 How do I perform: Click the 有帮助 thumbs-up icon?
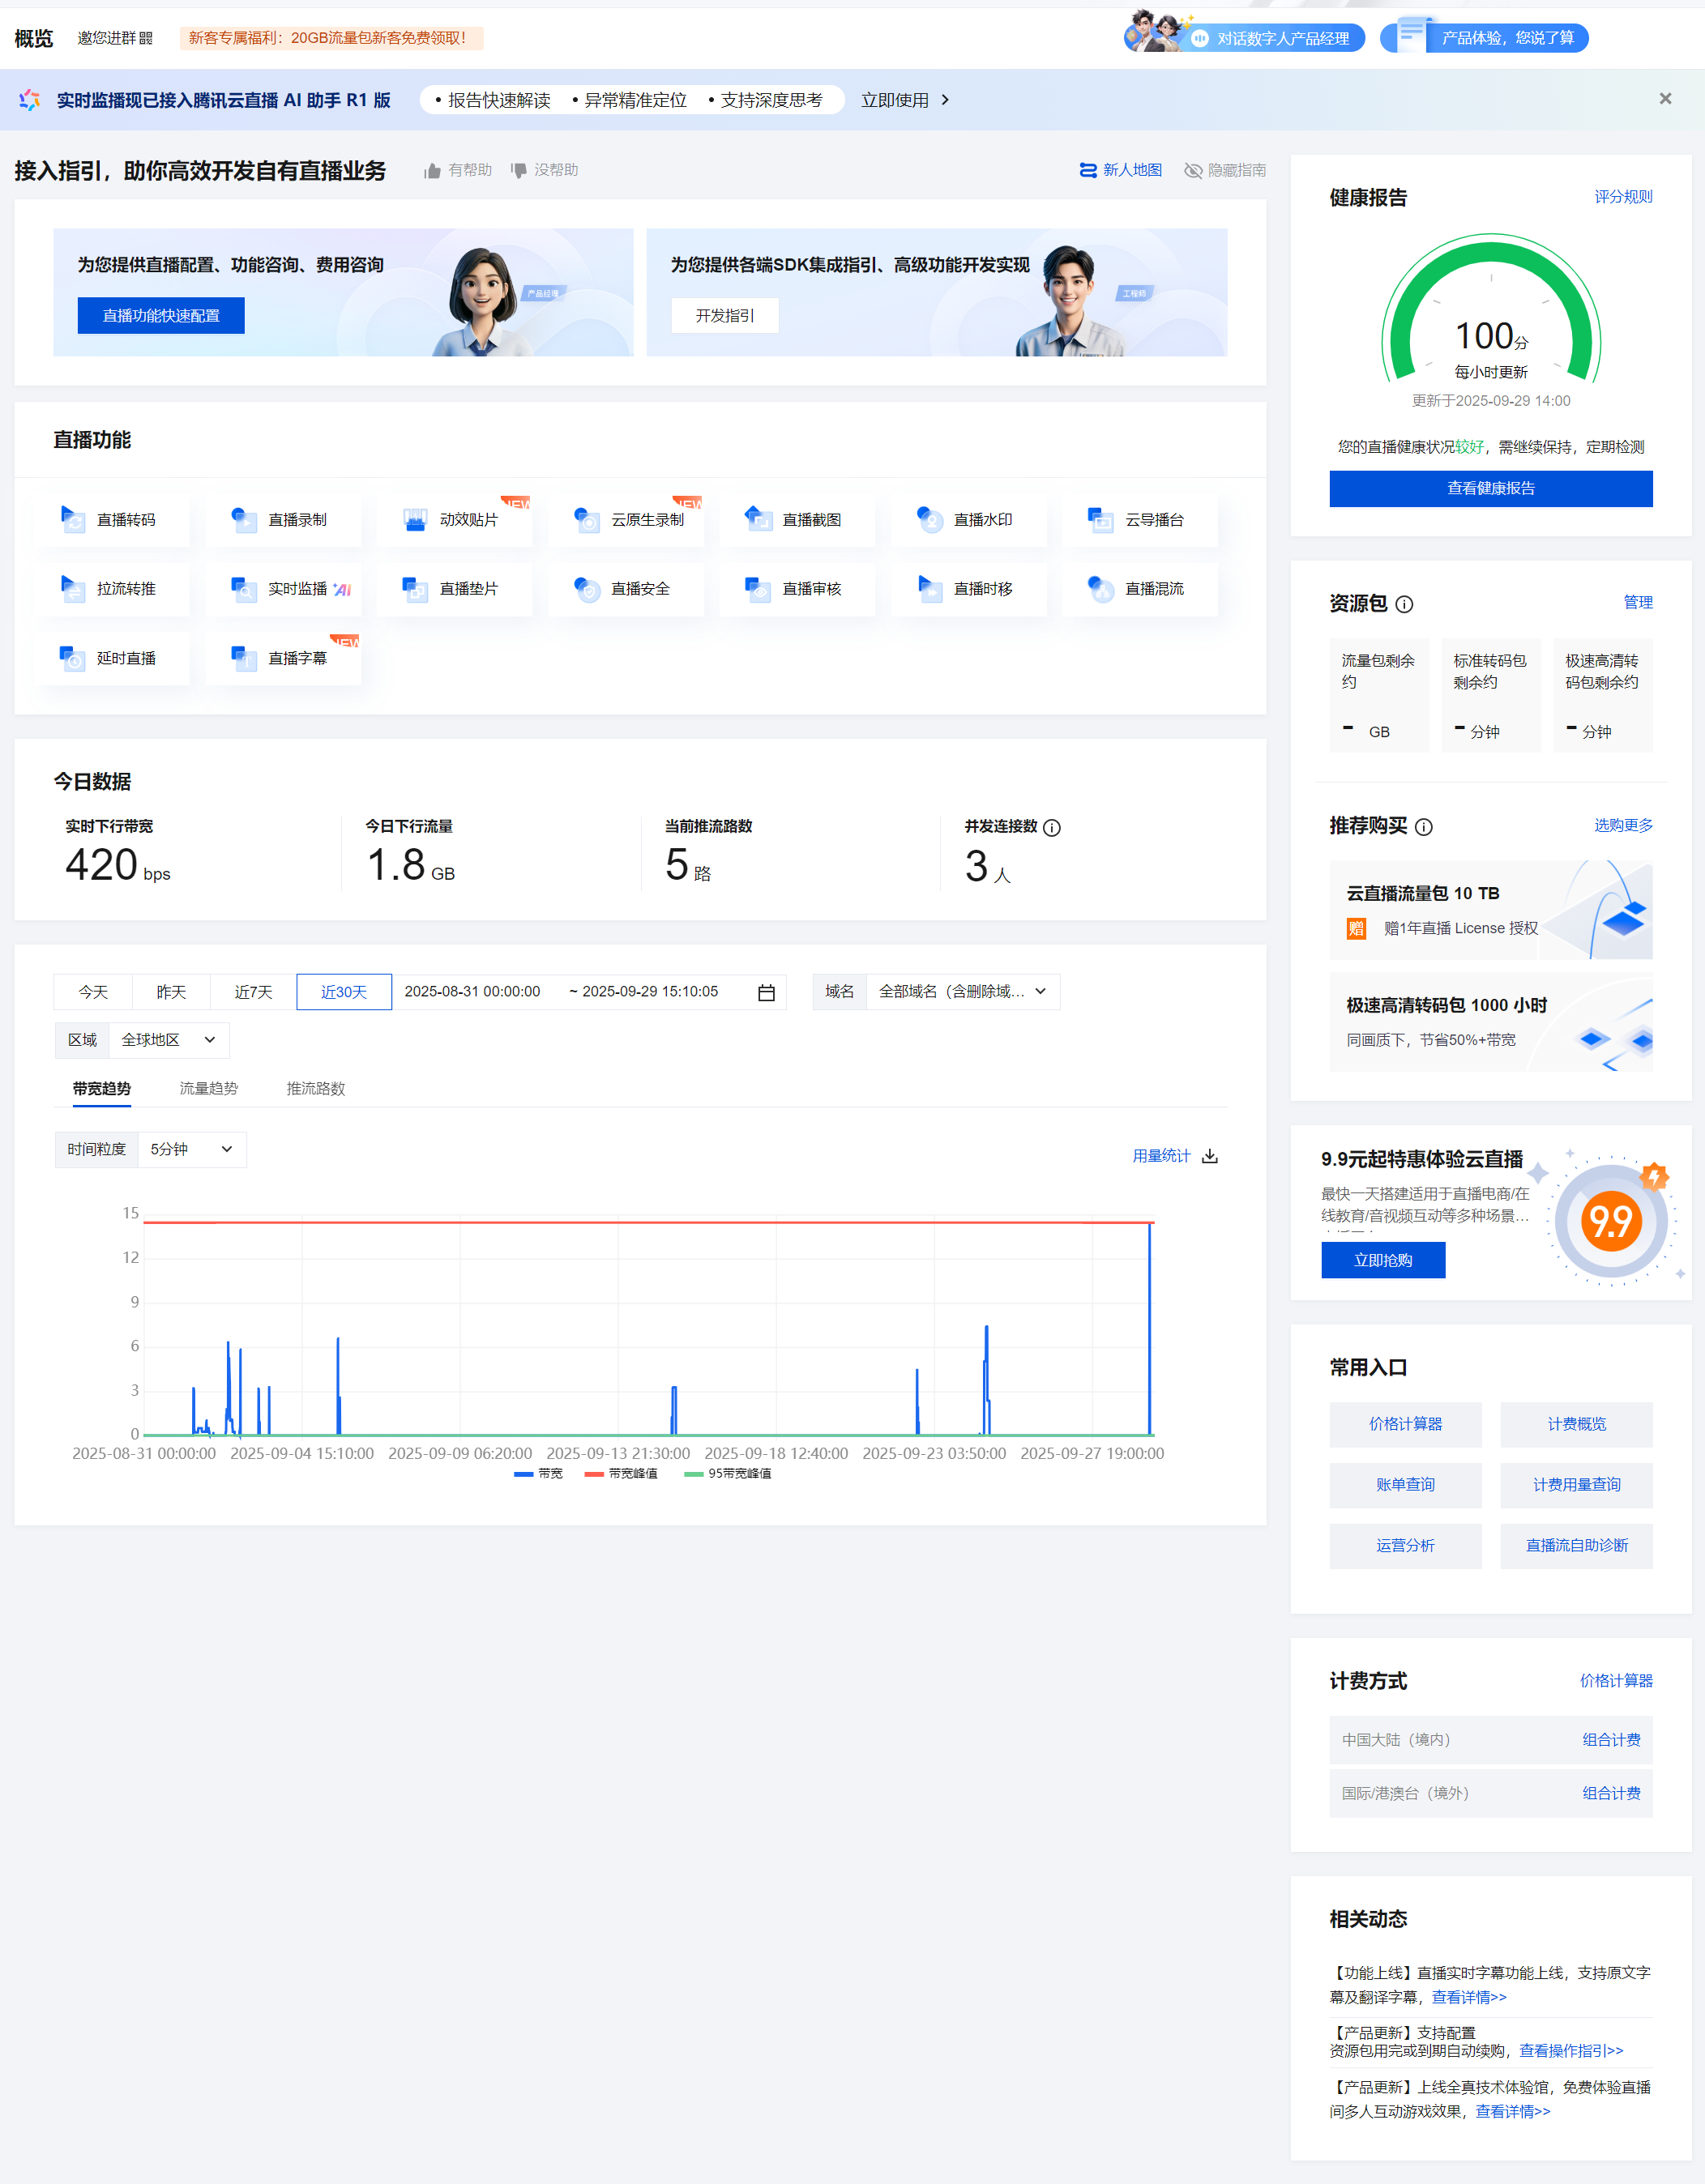(x=432, y=171)
